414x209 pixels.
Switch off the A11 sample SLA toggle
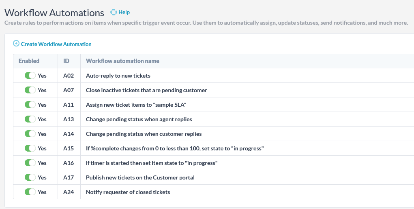30,104
